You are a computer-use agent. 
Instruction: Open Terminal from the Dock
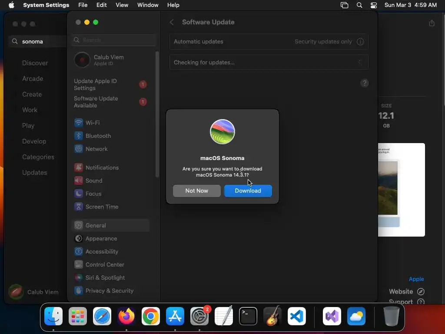pos(248,316)
